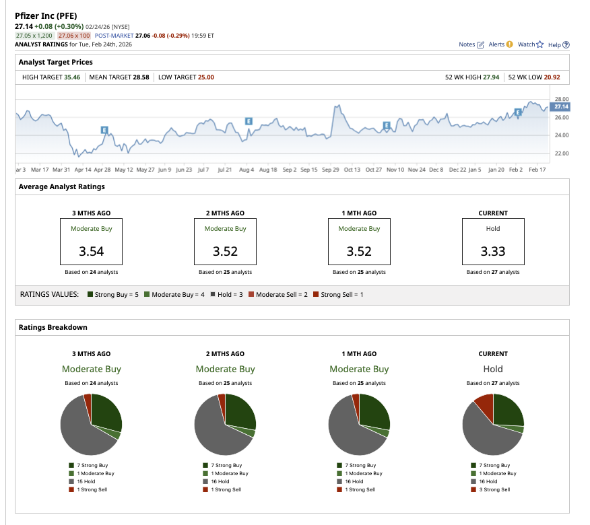Click the bid box 27.05 x 1,200
The width and height of the screenshot is (590, 525).
point(34,35)
